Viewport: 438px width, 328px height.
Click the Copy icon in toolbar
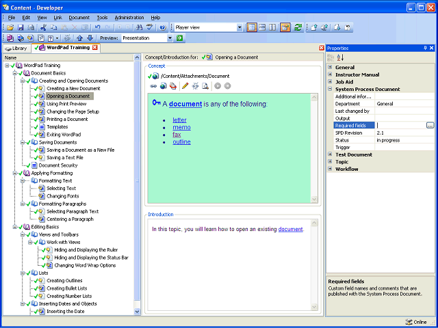[53, 27]
